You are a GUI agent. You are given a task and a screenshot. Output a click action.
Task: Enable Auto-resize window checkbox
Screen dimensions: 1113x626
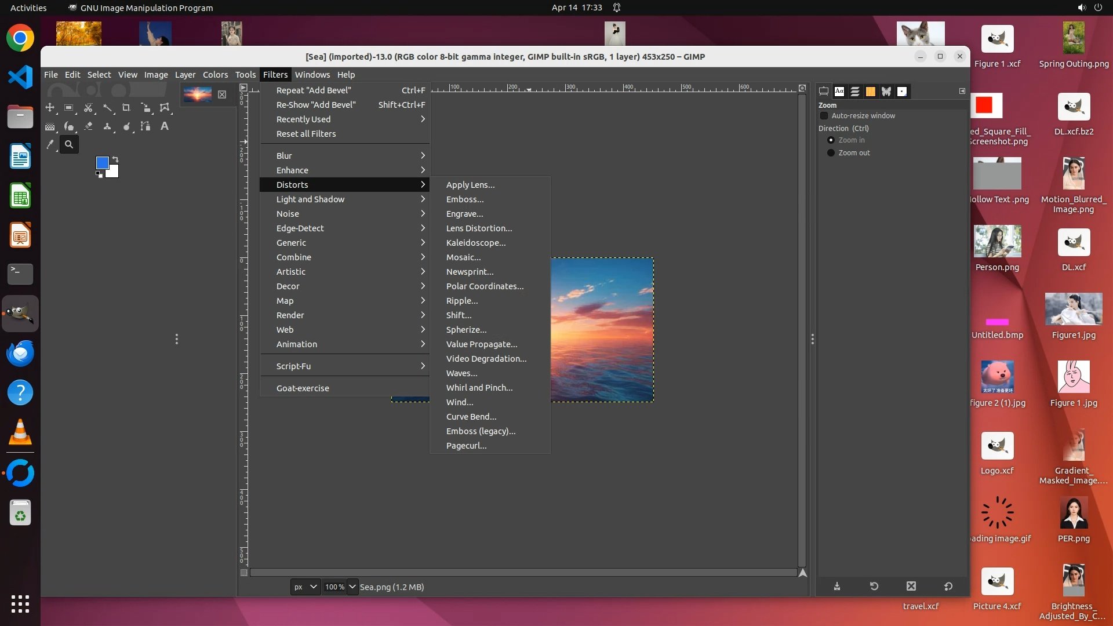[x=824, y=116]
